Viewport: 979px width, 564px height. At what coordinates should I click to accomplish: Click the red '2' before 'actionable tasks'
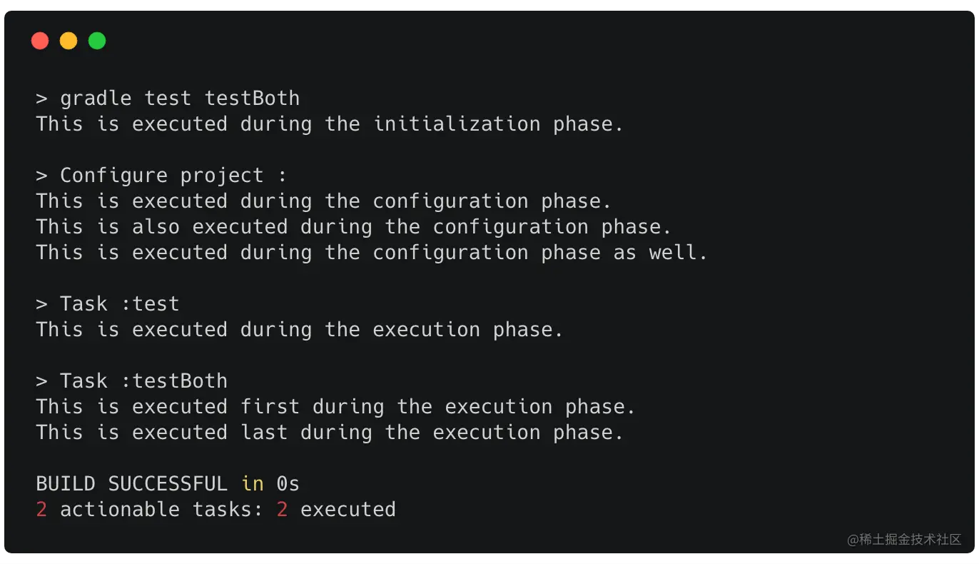[41, 510]
